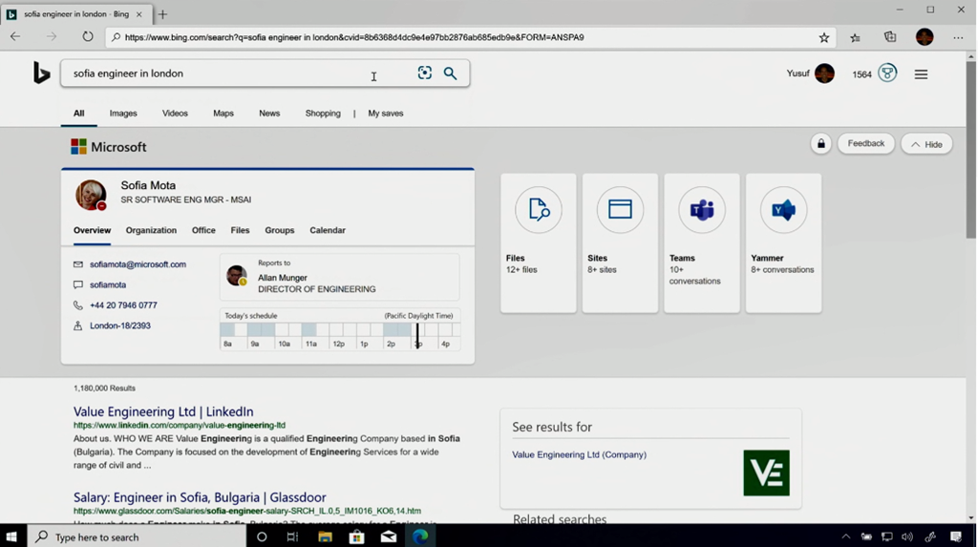
Task: Switch to the Images search tab
Action: [x=123, y=114]
